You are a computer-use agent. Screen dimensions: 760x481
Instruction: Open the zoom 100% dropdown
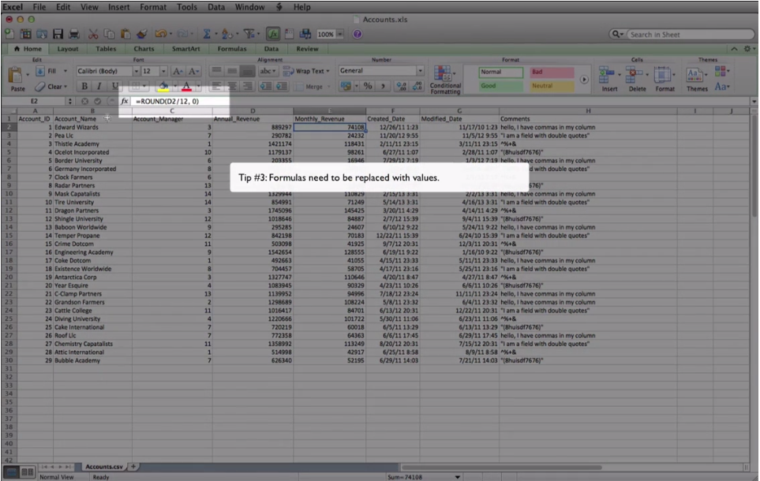click(x=340, y=34)
